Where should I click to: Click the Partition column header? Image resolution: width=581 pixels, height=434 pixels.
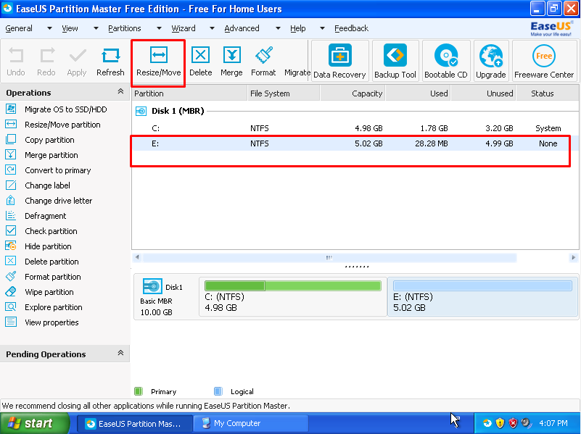click(x=189, y=93)
